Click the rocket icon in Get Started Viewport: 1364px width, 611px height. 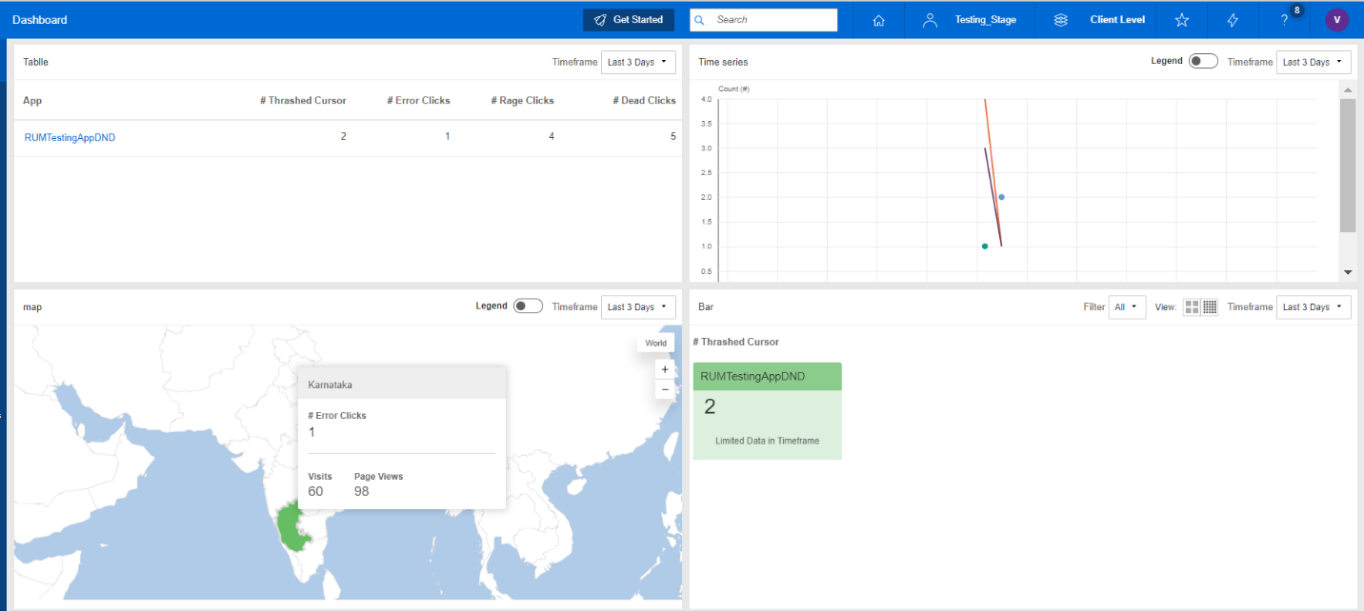click(600, 20)
